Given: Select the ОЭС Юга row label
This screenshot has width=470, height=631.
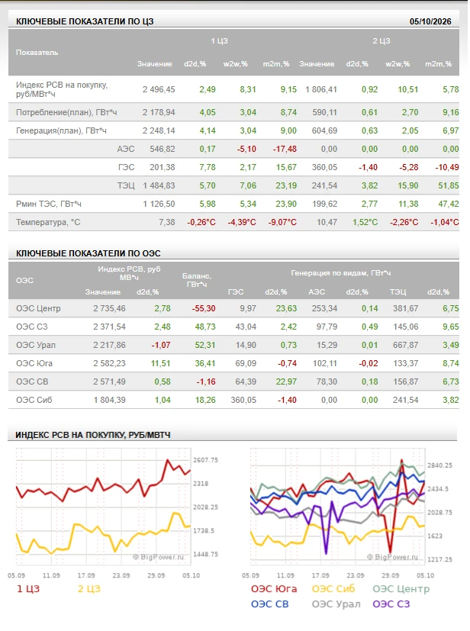Looking at the screenshot, I should pos(34,363).
